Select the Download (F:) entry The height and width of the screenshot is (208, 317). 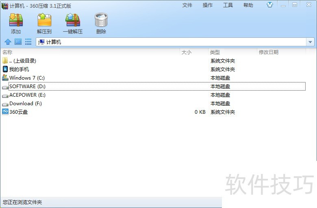[26, 103]
